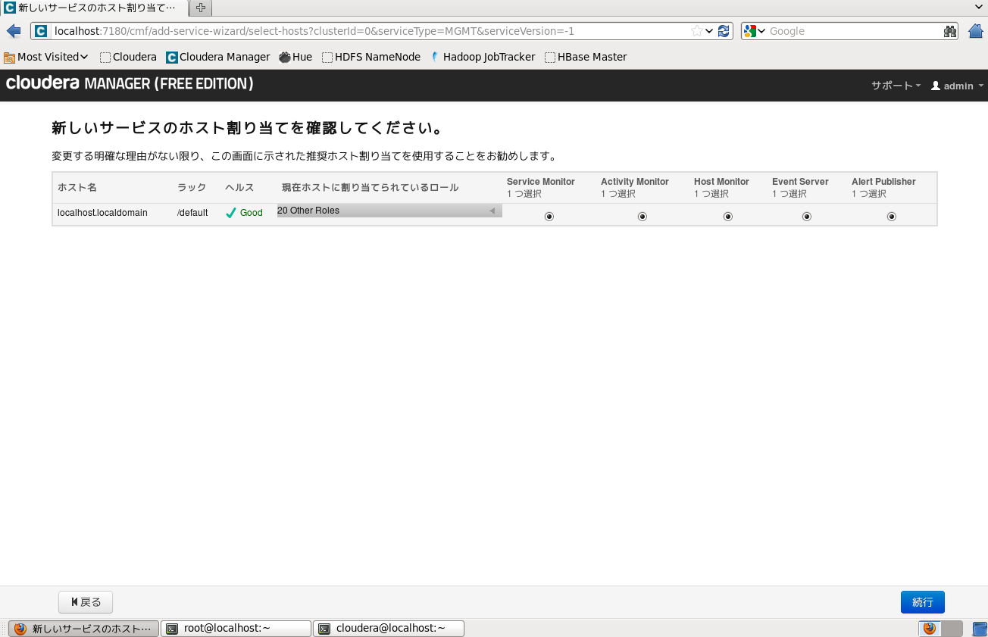Click the 戻る back button
Image resolution: width=988 pixels, height=637 pixels.
coord(86,602)
